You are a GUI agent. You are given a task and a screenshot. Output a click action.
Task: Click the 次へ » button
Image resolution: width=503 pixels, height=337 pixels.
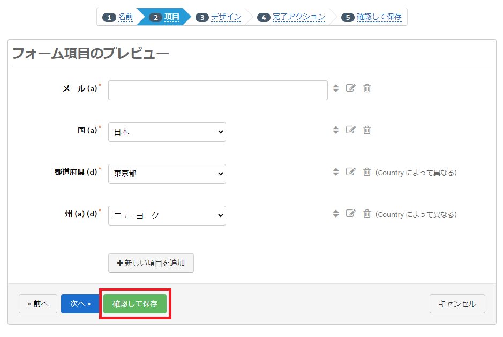pyautogui.click(x=80, y=304)
